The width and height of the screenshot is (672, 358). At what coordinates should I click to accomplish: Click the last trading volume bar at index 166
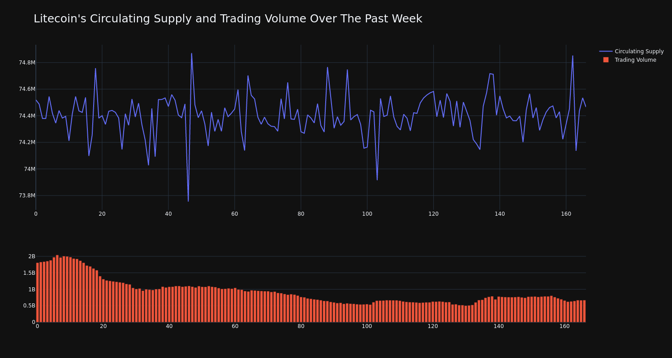(x=584, y=311)
